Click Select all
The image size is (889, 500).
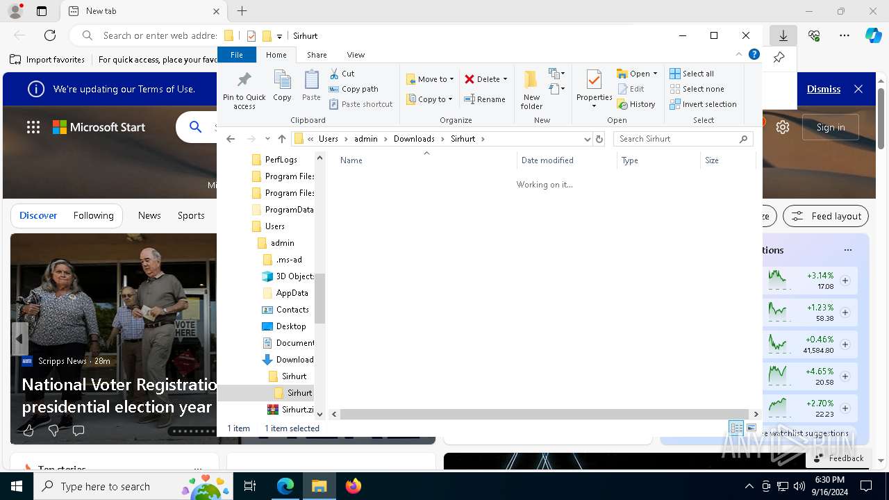point(692,74)
